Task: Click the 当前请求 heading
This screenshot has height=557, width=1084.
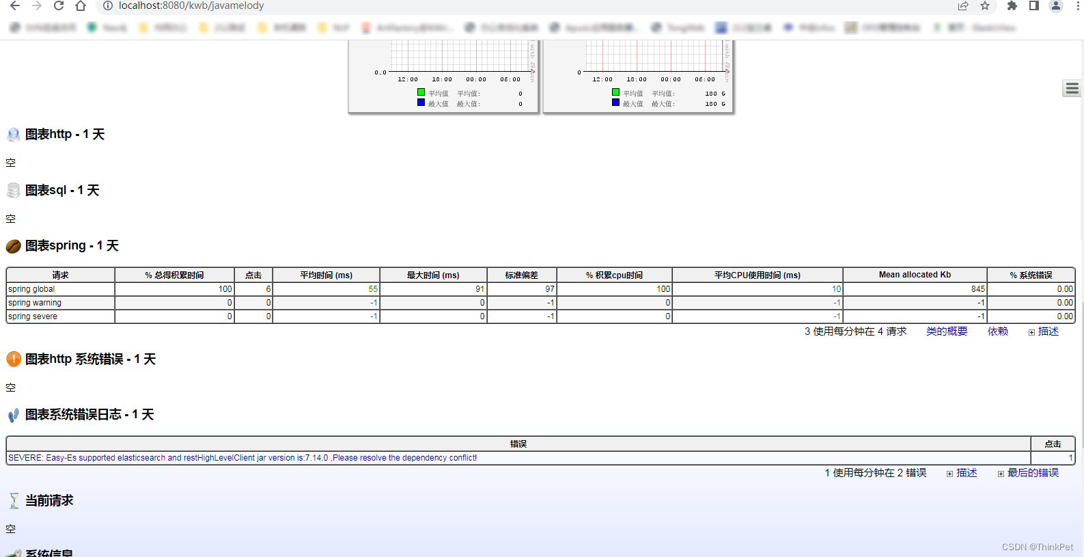Action: tap(49, 501)
